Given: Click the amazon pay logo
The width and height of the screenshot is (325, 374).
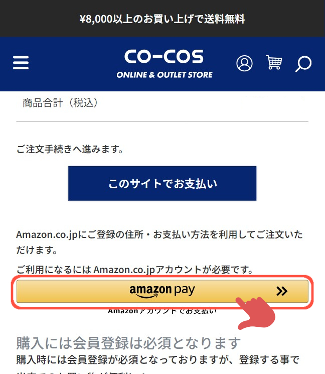Looking at the screenshot, I should point(162,291).
